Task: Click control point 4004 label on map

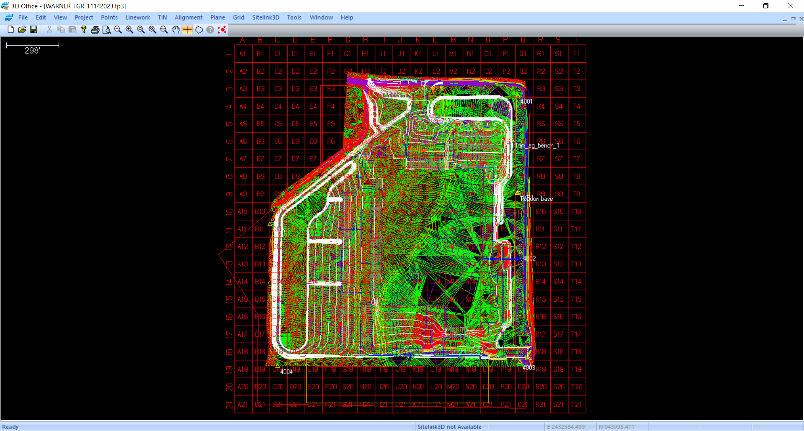Action: click(286, 372)
